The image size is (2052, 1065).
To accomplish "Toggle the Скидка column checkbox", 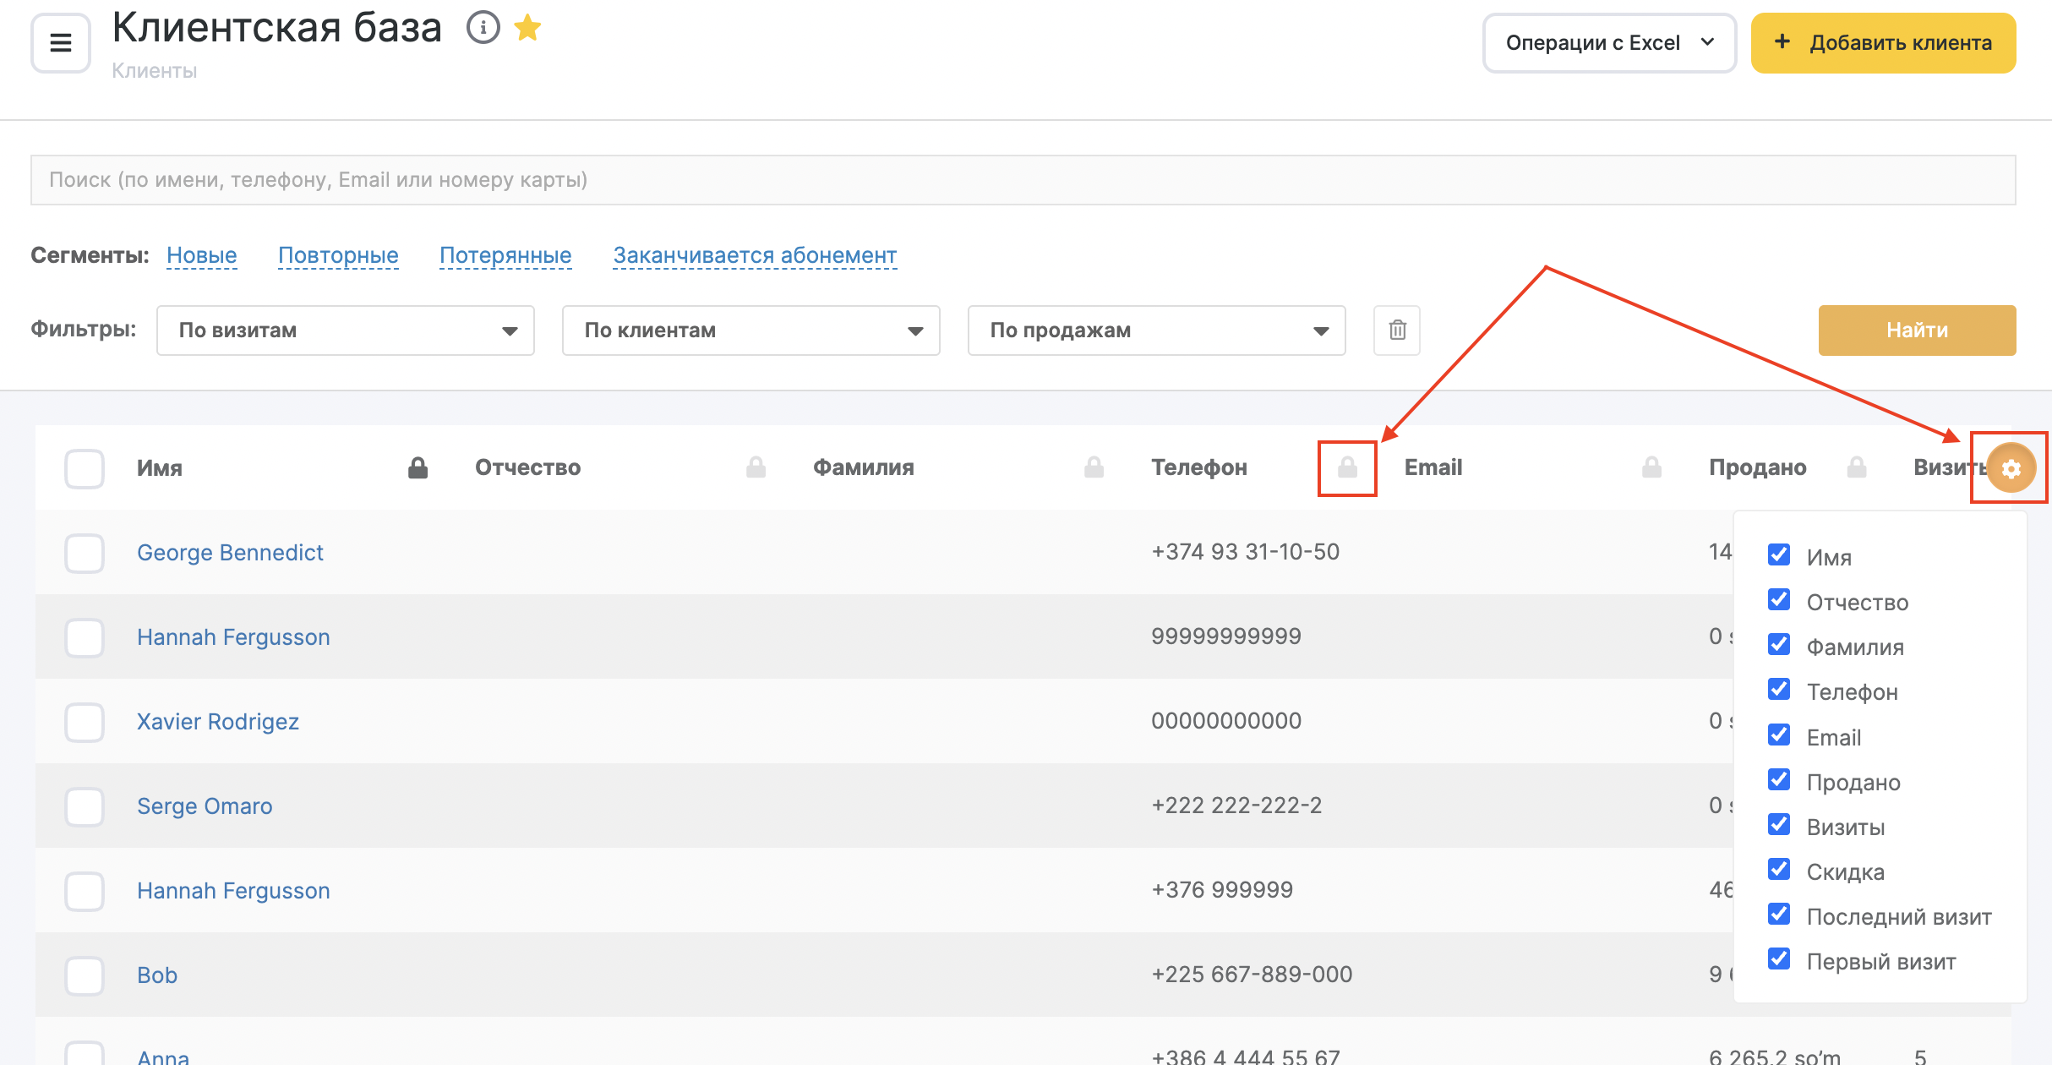I will click(x=1779, y=870).
